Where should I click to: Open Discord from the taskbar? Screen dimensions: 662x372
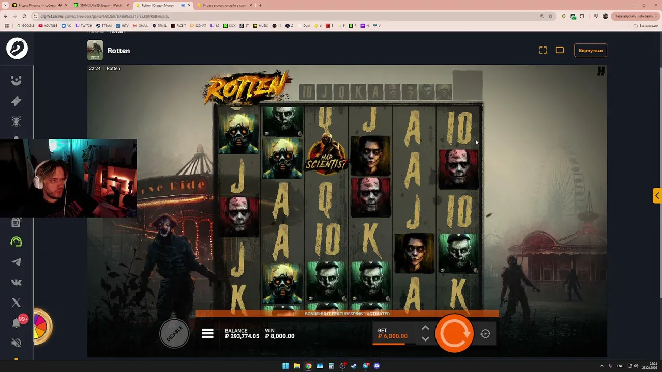pos(377,366)
